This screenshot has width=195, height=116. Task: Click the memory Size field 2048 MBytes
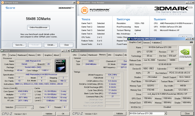point(91,64)
